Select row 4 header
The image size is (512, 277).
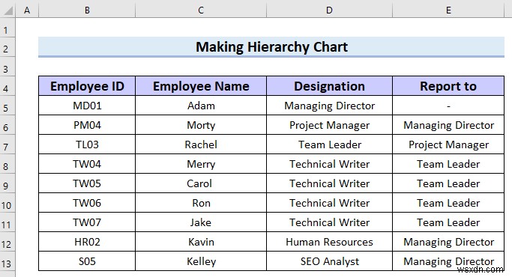[7, 86]
